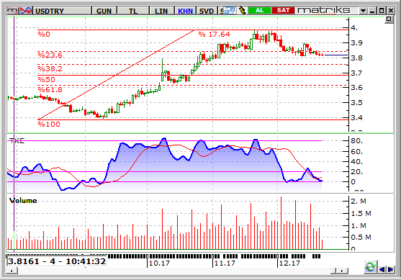This screenshot has width=401, height=280.
Task: Click the 1.5 M volume axis label
Action: click(x=361, y=213)
